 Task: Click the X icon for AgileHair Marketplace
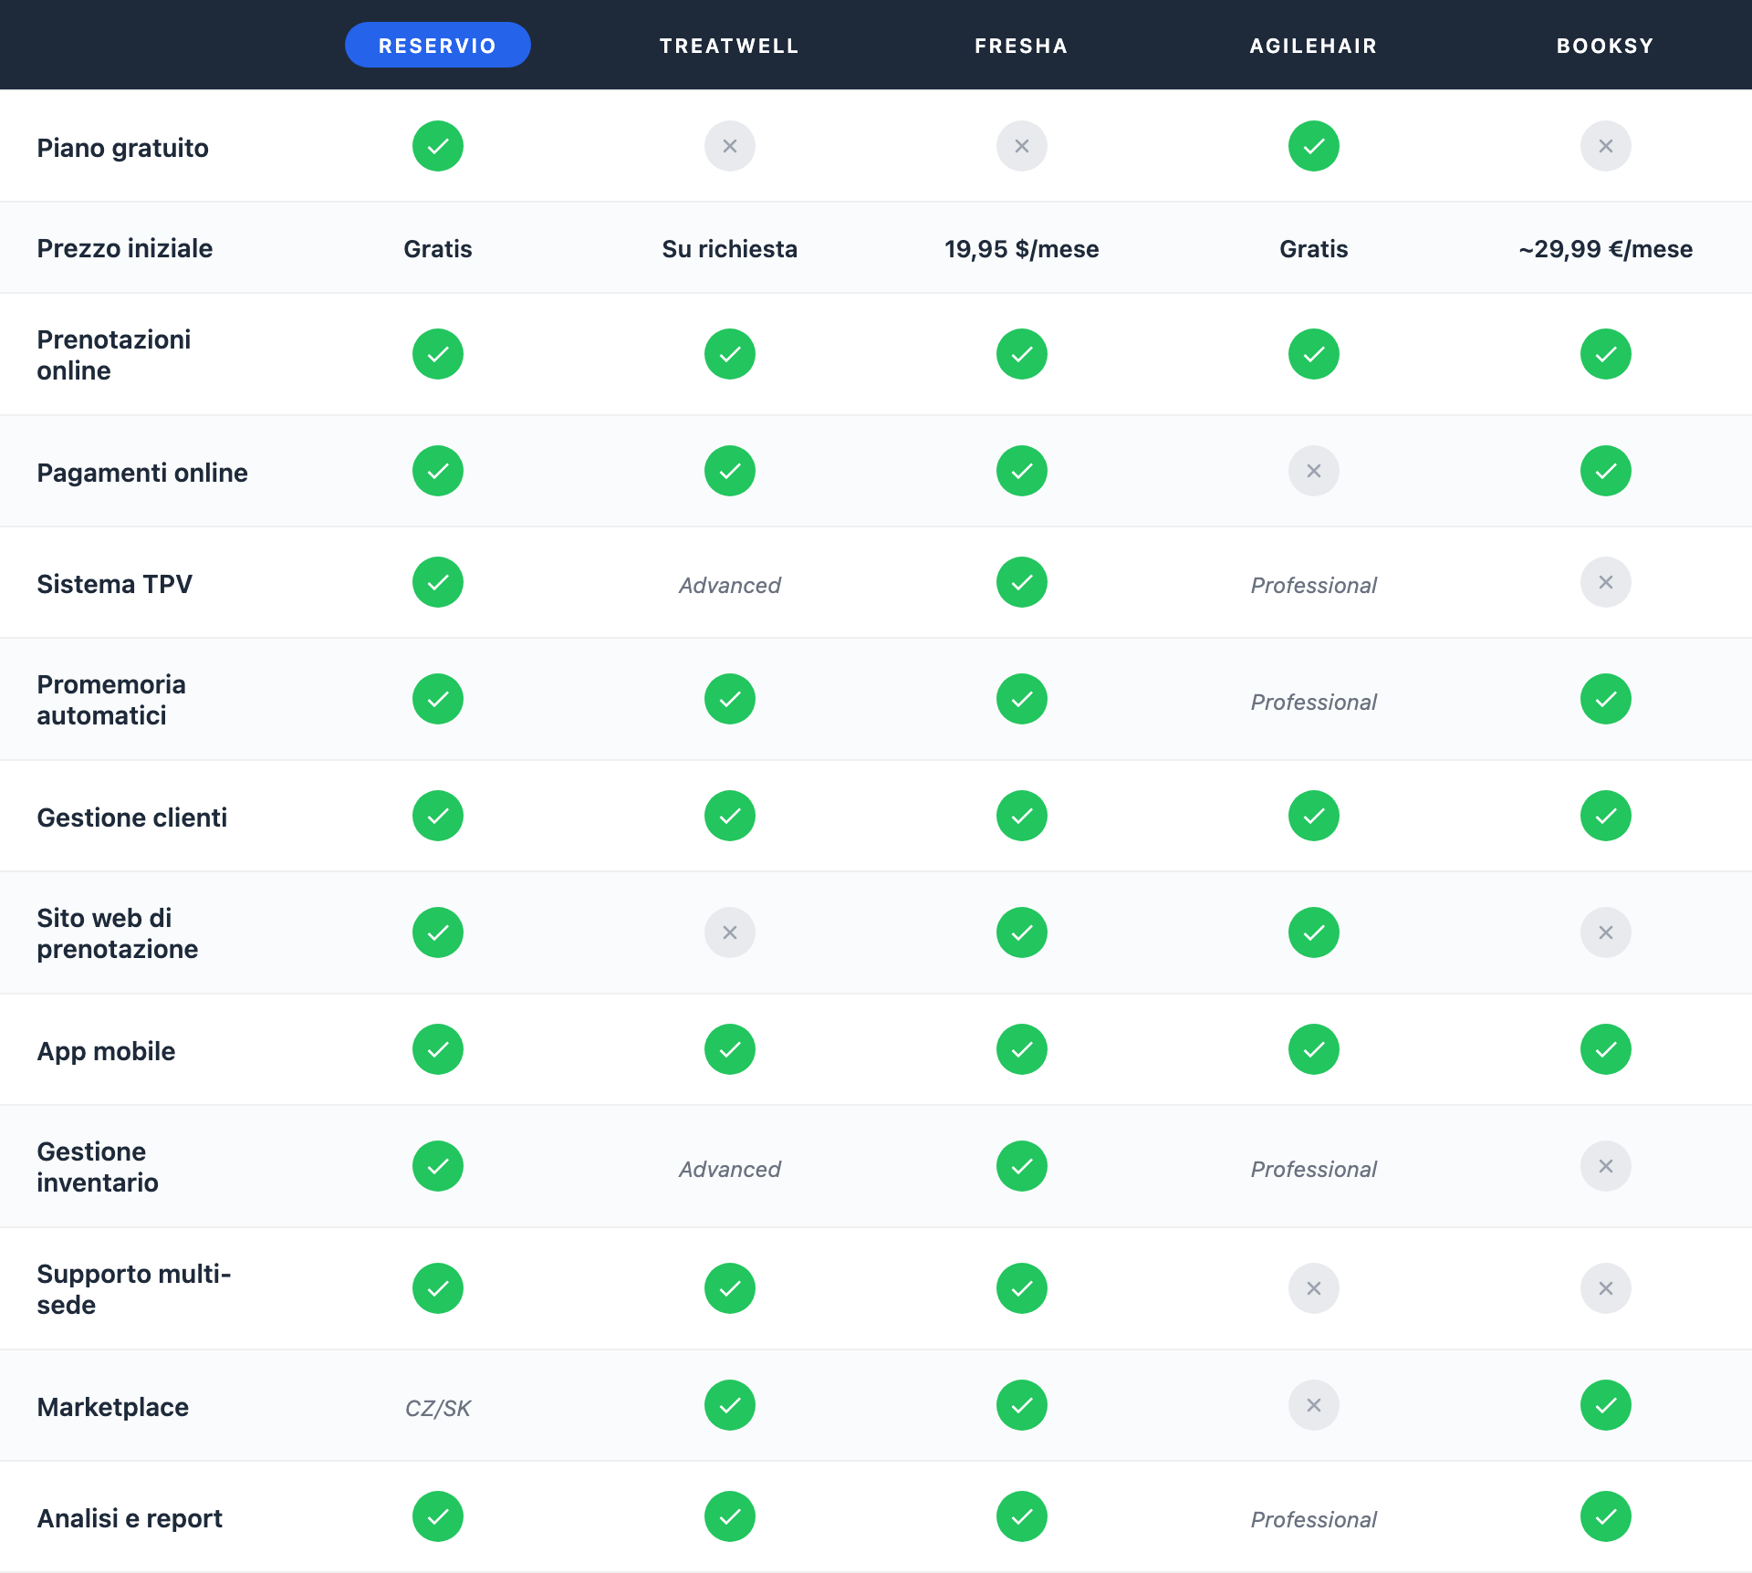(1313, 1405)
